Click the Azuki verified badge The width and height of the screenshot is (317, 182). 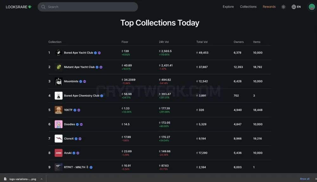(74, 153)
